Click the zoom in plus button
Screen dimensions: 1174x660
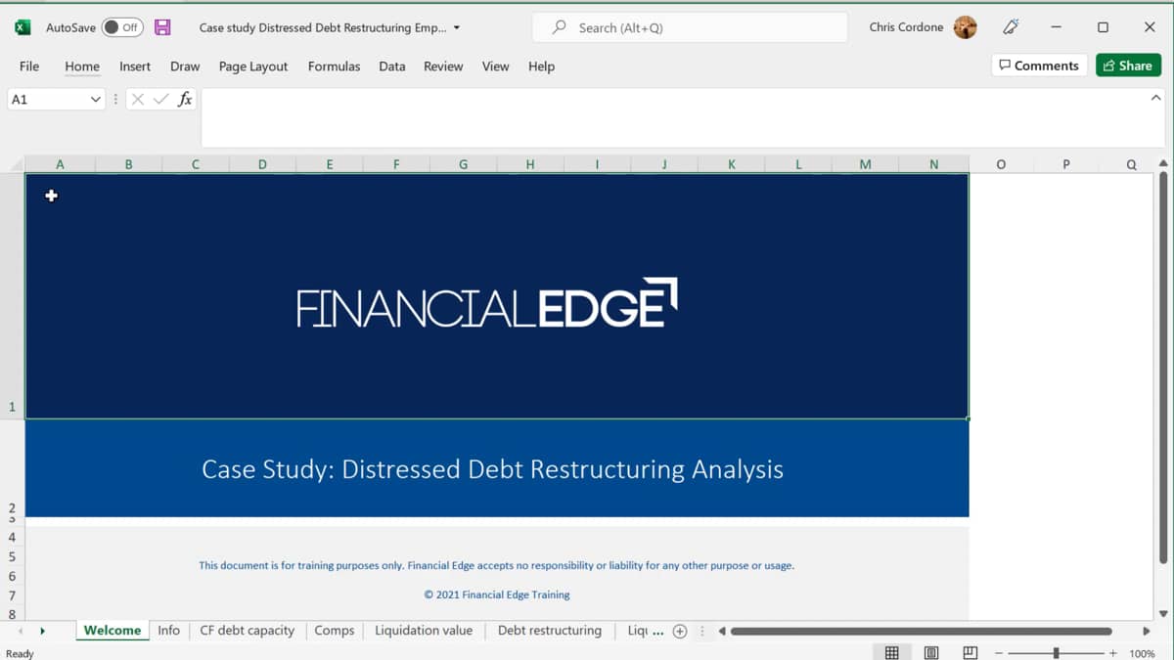pos(1113,653)
